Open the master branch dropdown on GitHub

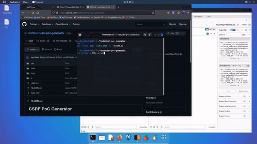tap(32, 49)
